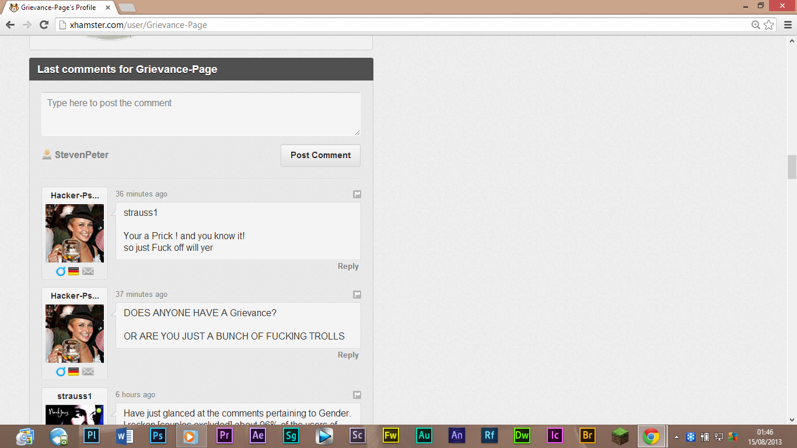Open Adobe InCopy from taskbar
Viewport: 797px width, 448px height.
click(x=555, y=436)
